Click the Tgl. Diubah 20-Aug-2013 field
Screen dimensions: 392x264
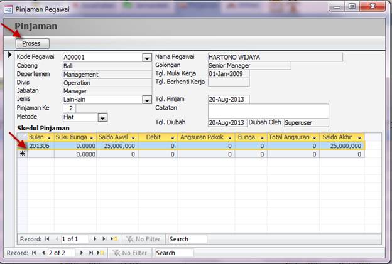pos(227,123)
